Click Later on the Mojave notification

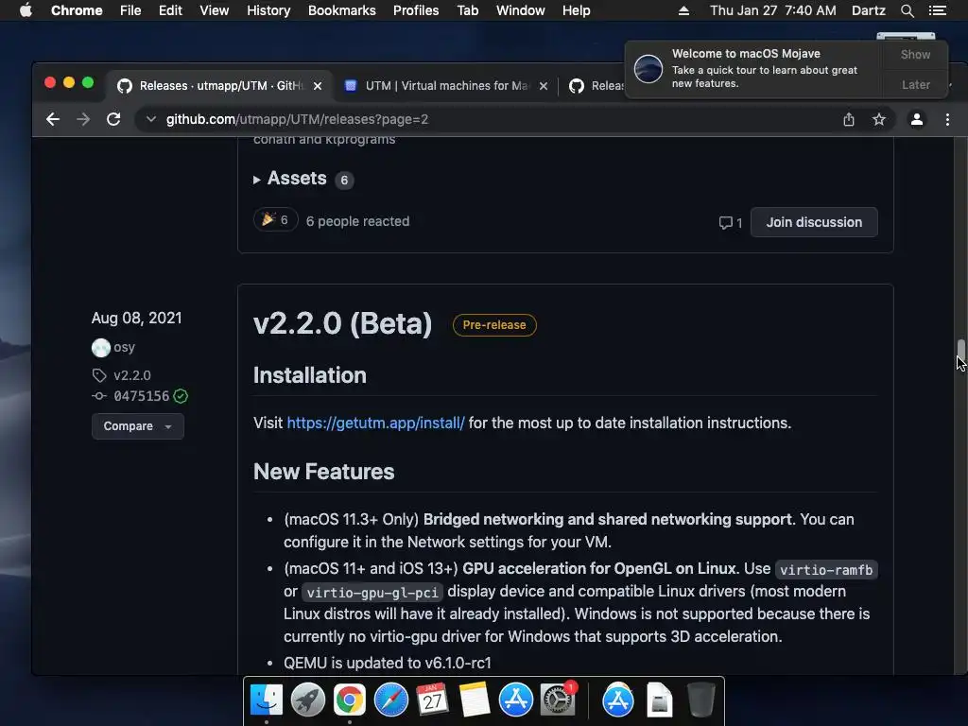click(915, 84)
